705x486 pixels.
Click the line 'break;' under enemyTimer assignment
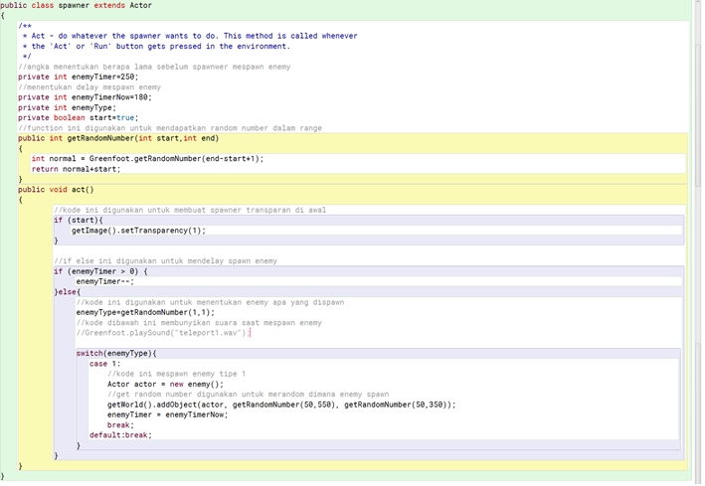point(120,424)
